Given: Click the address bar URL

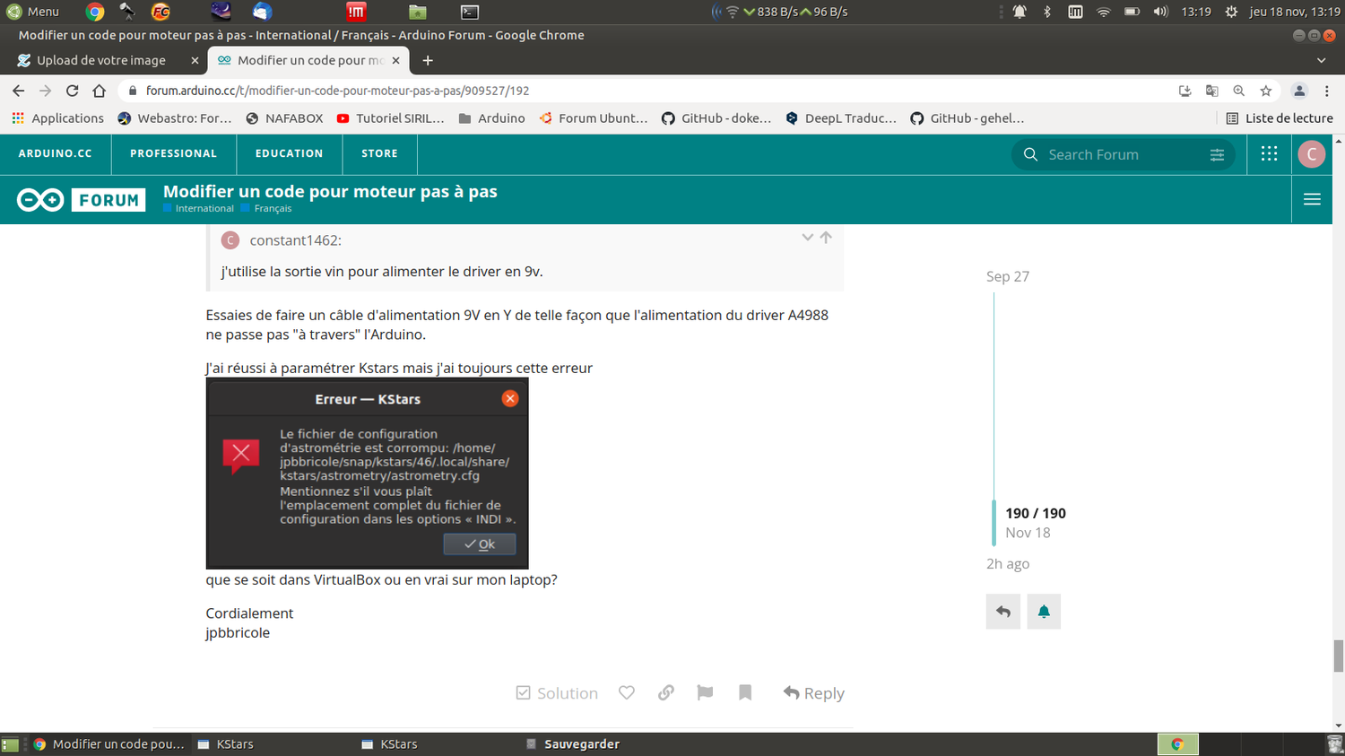Looking at the screenshot, I should (337, 91).
